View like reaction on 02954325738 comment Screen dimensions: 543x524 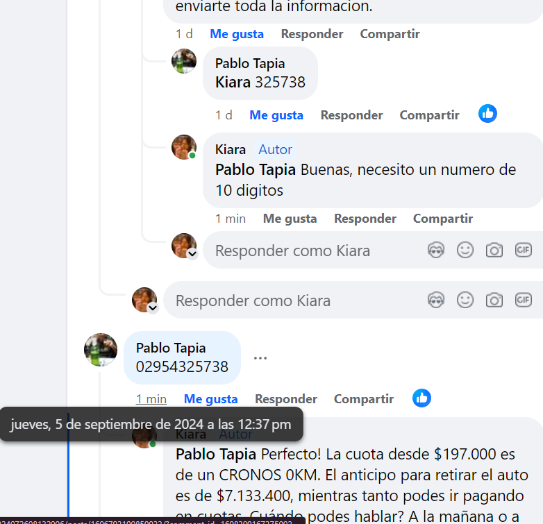(x=421, y=398)
